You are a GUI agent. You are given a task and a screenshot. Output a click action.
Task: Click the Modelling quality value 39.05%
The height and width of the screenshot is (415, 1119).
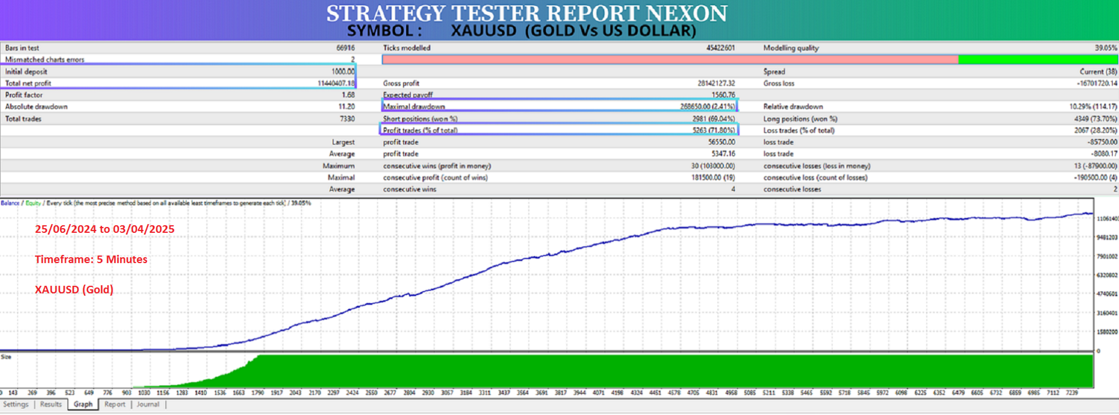1106,48
